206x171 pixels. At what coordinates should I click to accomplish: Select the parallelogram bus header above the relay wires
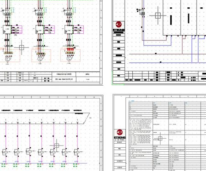point(44,119)
